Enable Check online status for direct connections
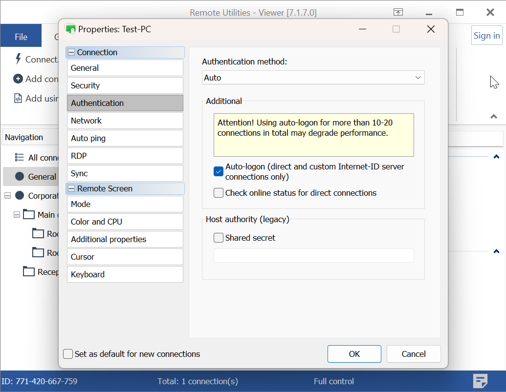Viewport: 506px width, 392px height. point(219,193)
